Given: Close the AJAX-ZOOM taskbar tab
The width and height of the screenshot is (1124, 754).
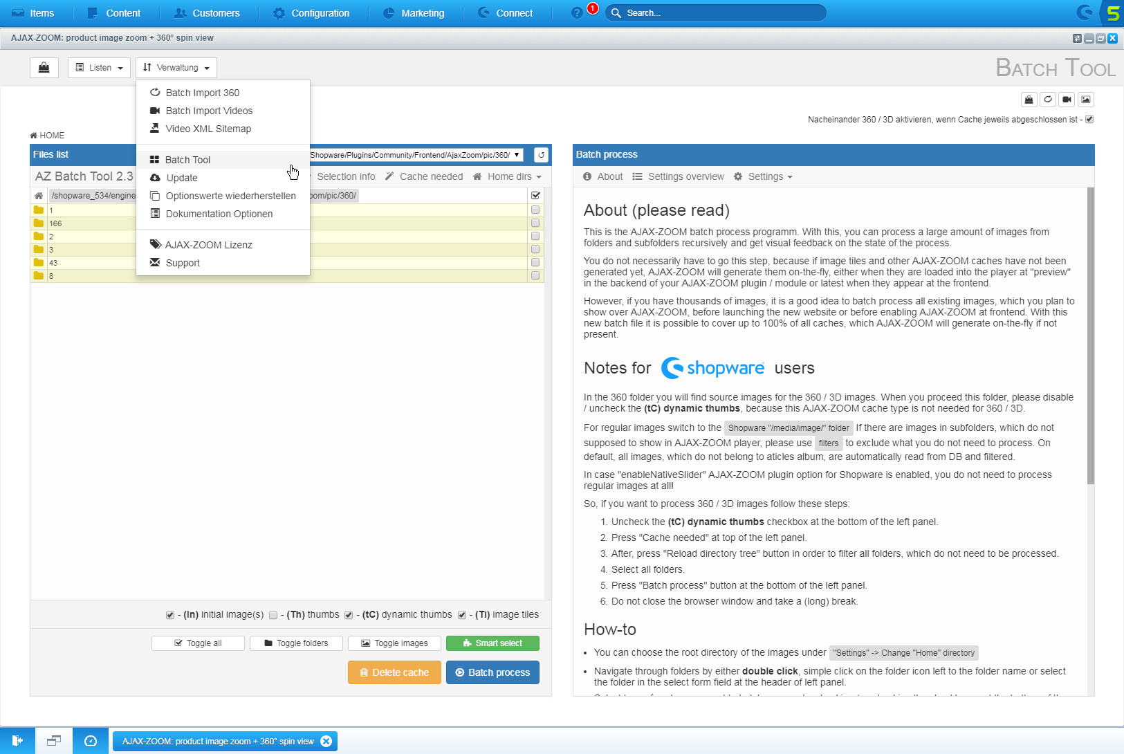Looking at the screenshot, I should pyautogui.click(x=326, y=742).
